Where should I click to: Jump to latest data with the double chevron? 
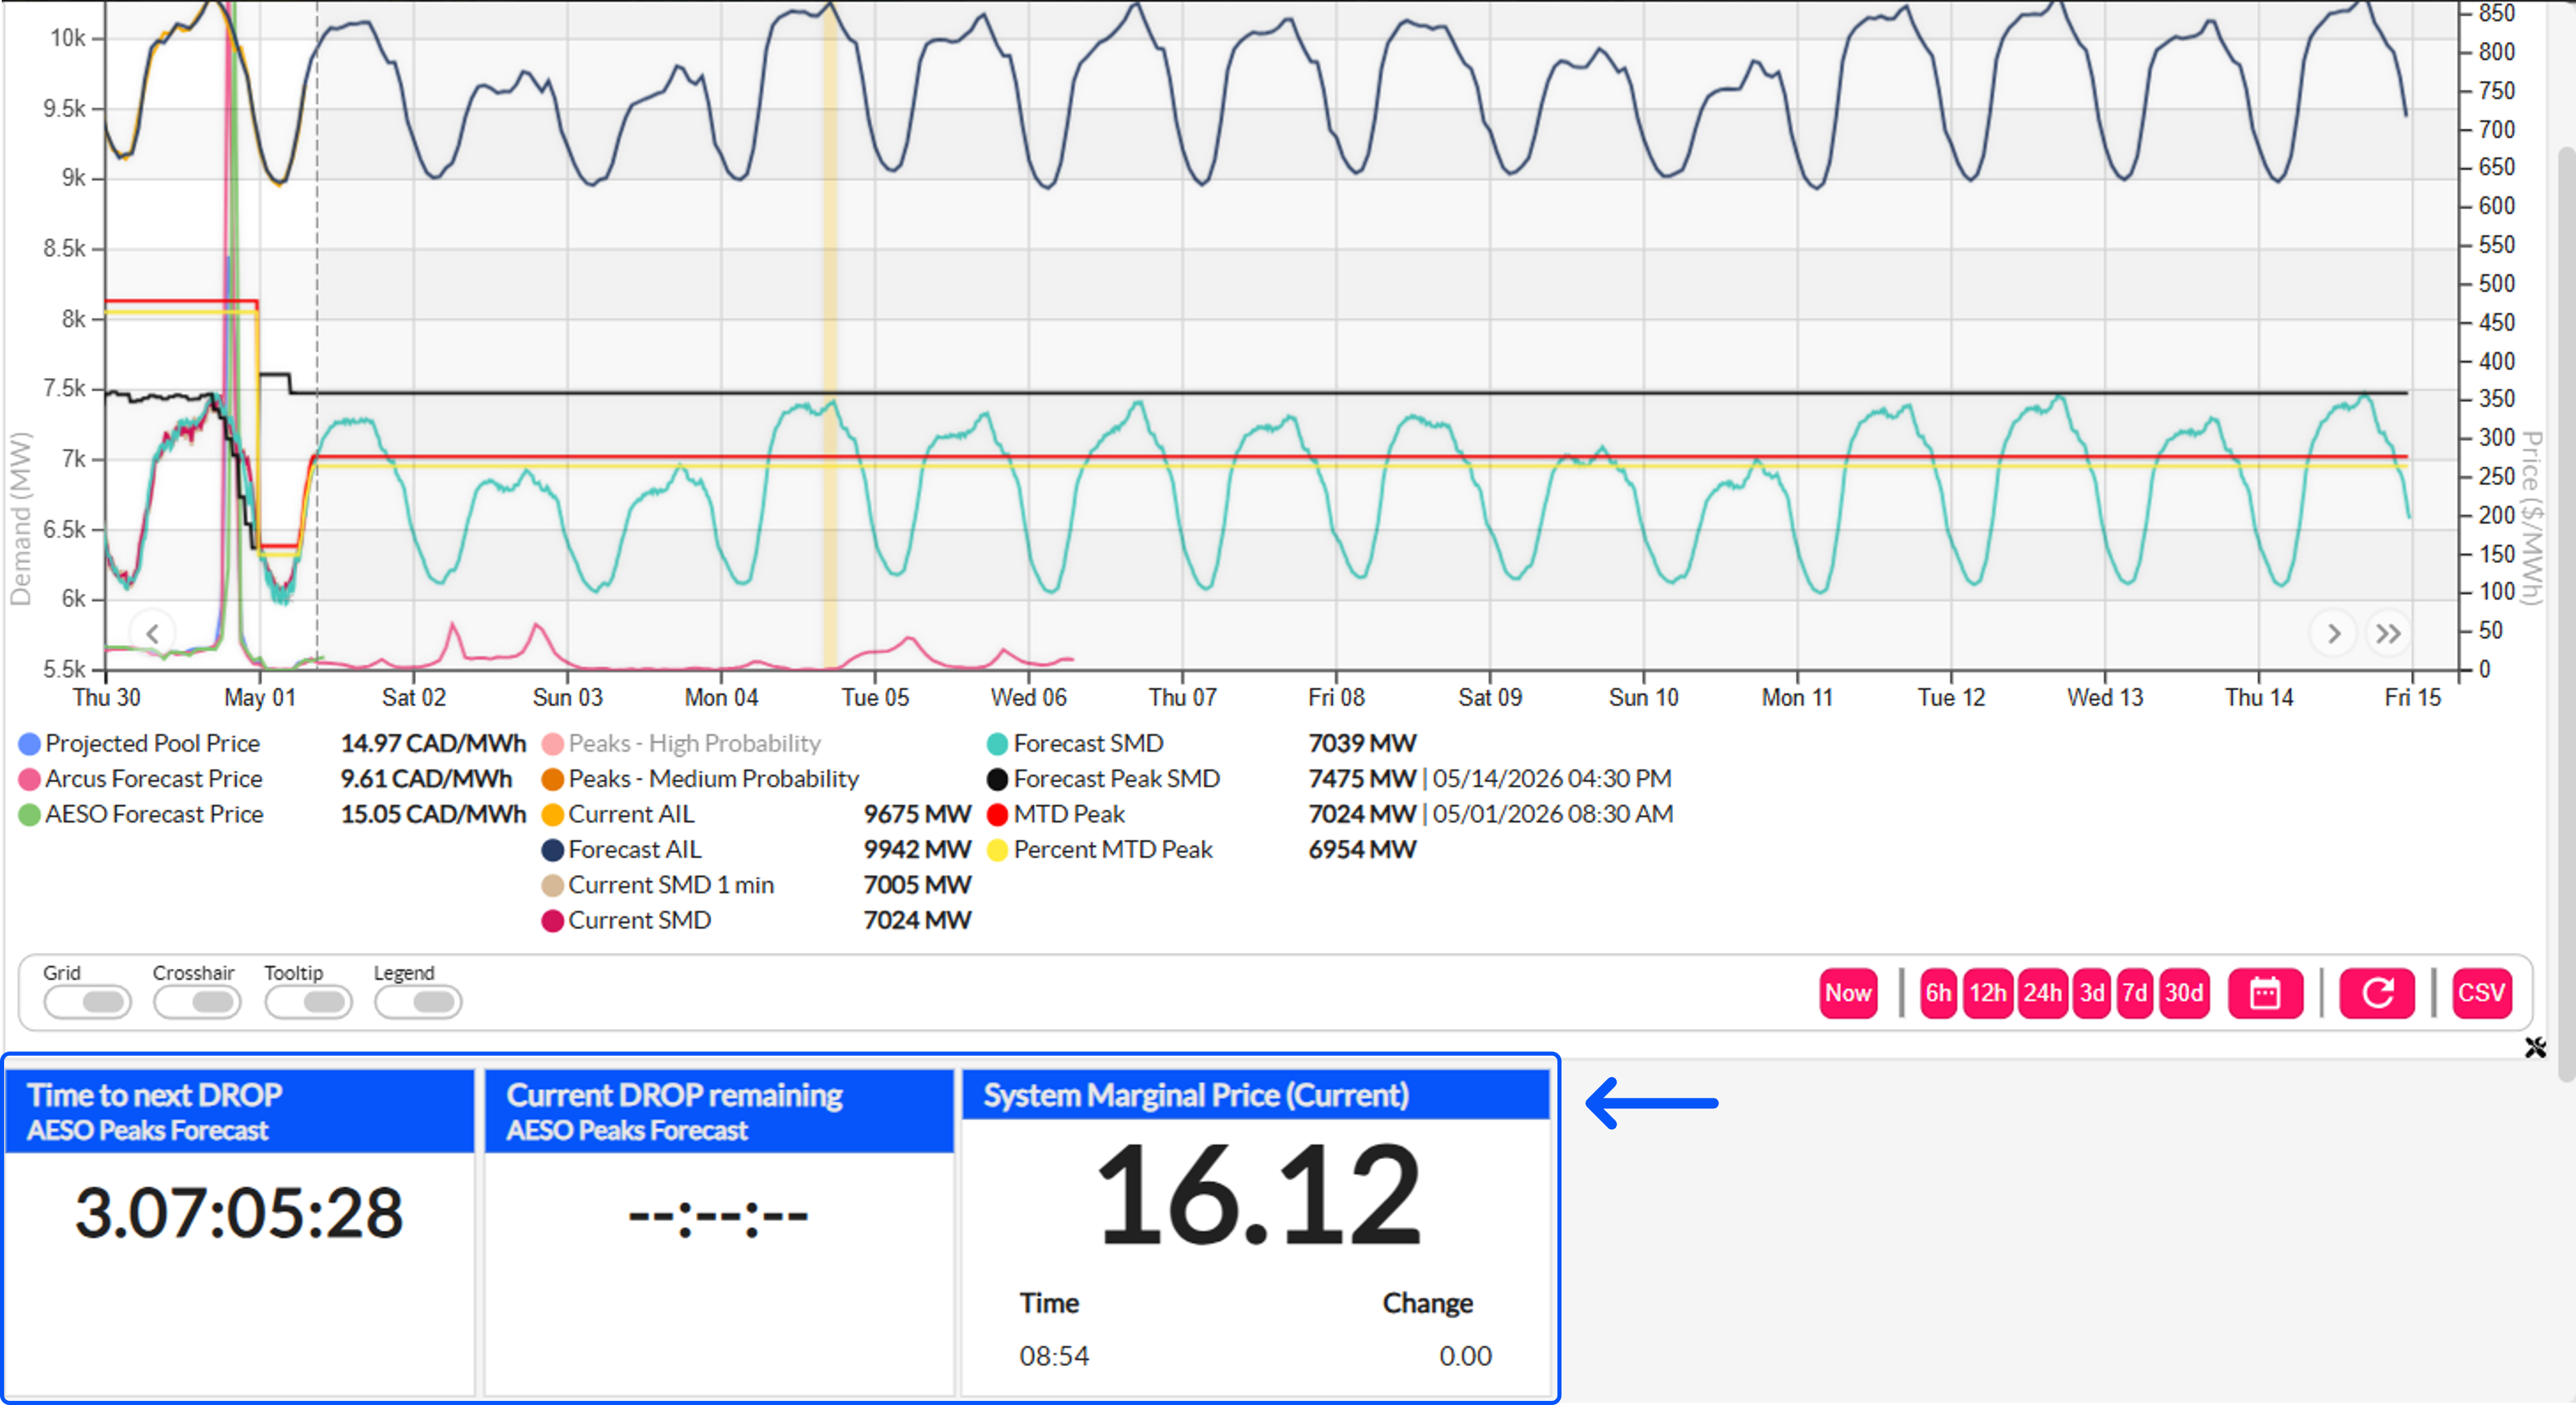point(2388,633)
